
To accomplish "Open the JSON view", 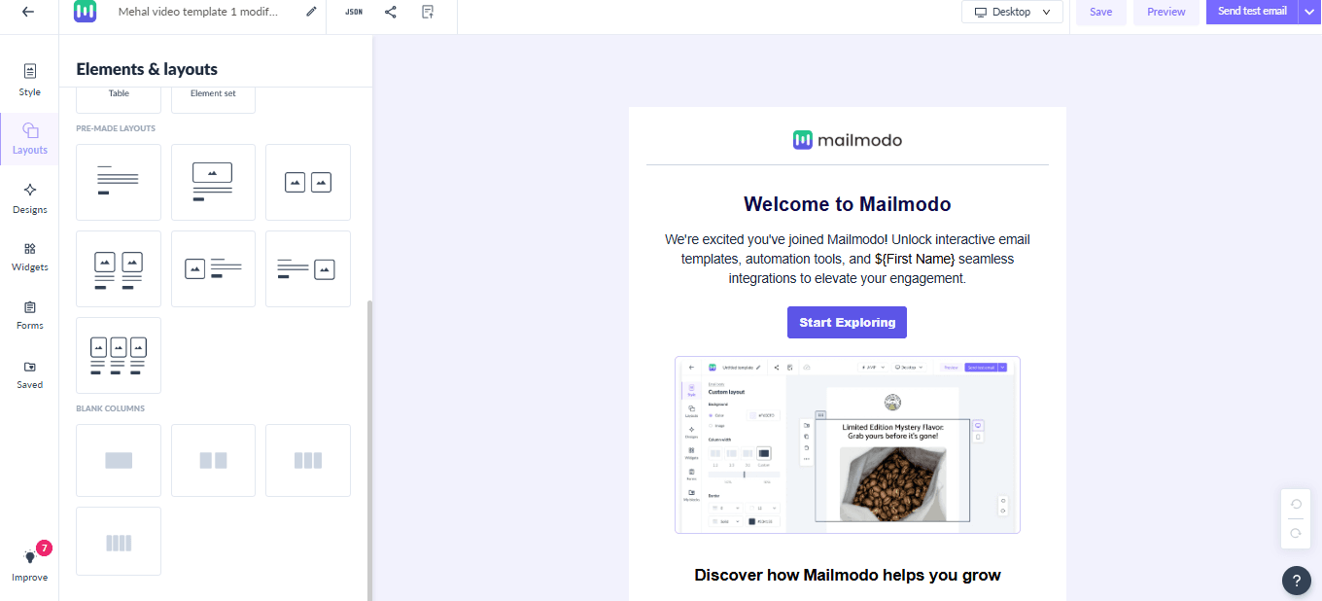I will (354, 12).
